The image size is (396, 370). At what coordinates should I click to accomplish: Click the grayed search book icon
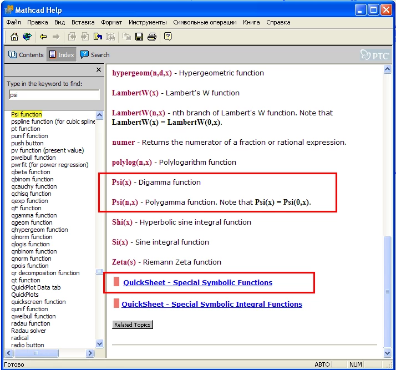[x=110, y=37]
